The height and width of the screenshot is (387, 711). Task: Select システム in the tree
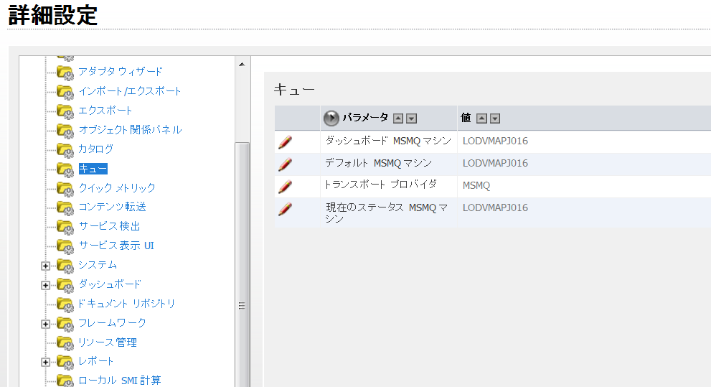pos(98,265)
